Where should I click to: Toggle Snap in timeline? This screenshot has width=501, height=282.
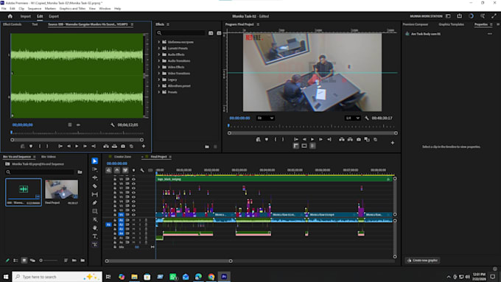click(117, 171)
